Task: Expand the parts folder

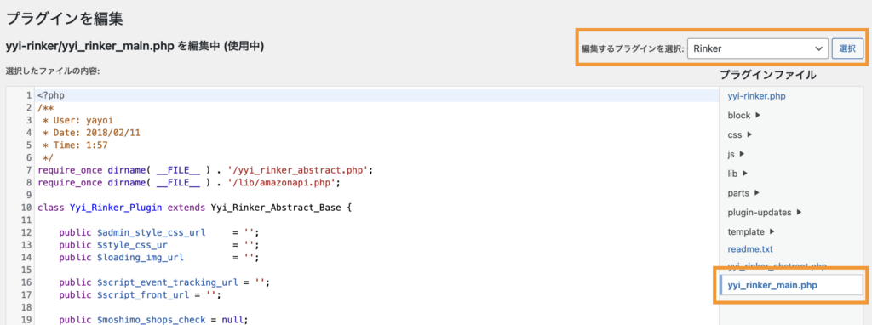Action: point(743,193)
